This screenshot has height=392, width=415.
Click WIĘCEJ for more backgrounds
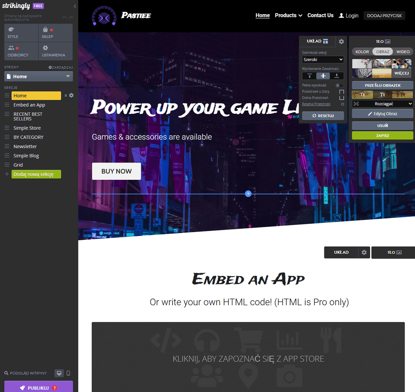[x=402, y=73]
